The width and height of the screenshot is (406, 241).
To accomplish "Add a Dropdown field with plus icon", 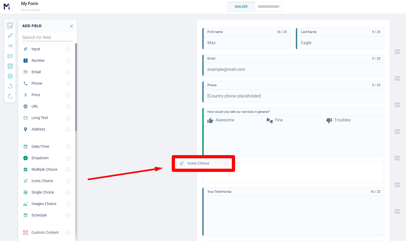I will 68,158.
